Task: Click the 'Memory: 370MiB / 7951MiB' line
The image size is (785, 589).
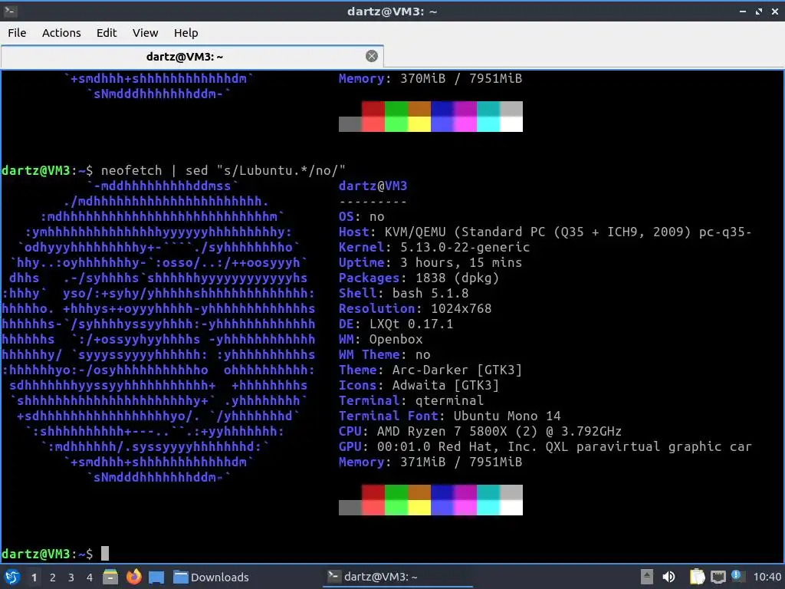Action: [x=430, y=78]
